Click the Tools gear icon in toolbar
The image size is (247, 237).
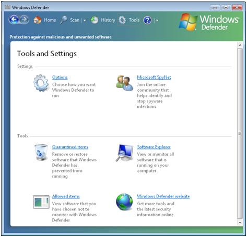click(x=122, y=20)
